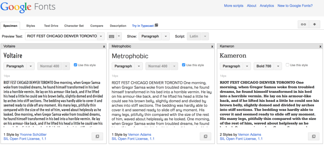
Task: Check Use this style for Kameron
Action: pyautogui.click(x=287, y=65)
